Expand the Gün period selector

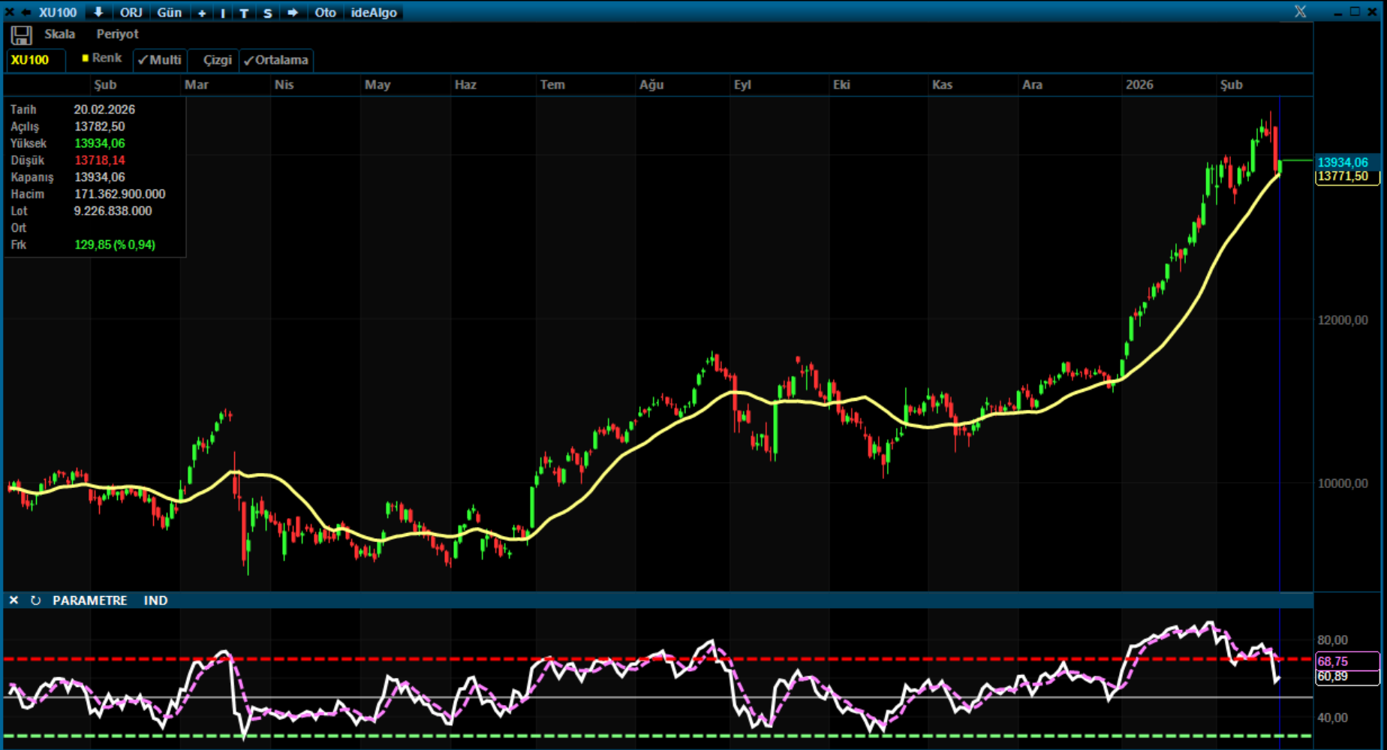[x=169, y=13]
